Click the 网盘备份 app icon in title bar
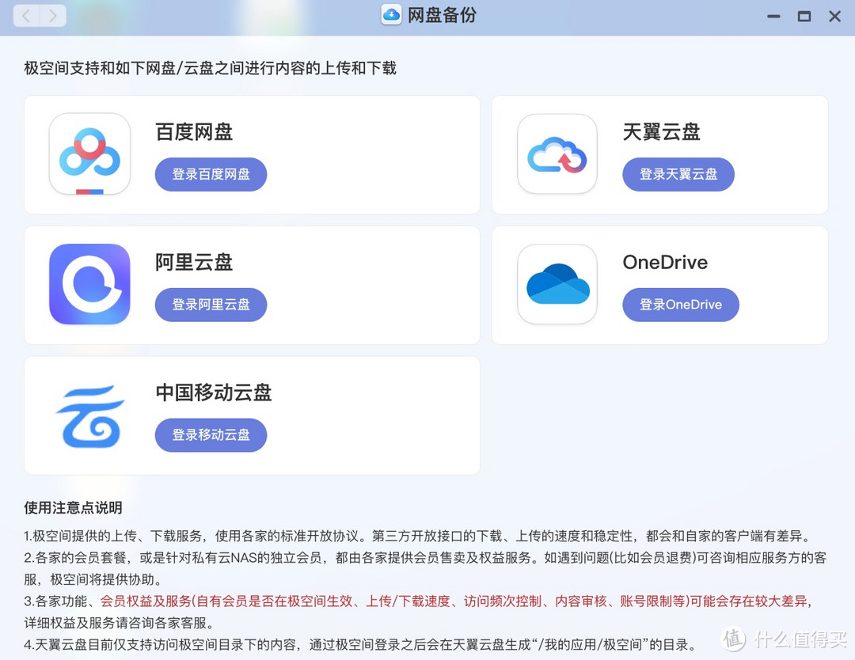The width and height of the screenshot is (855, 660). pos(391,16)
